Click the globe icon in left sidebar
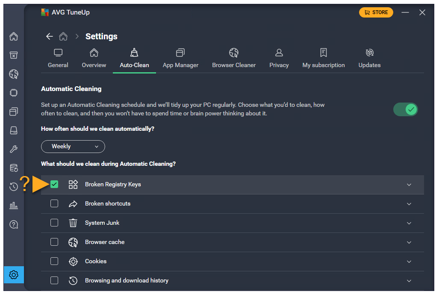439x294 pixels. click(14, 74)
